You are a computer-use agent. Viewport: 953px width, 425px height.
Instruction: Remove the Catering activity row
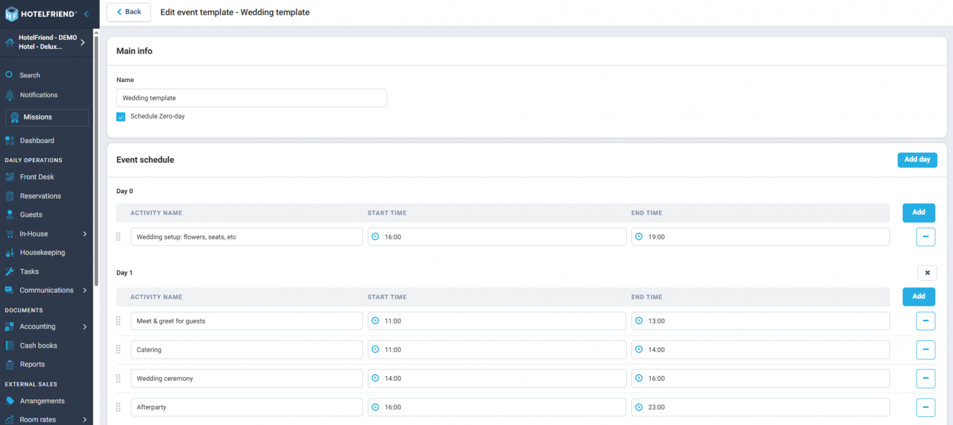pos(925,350)
